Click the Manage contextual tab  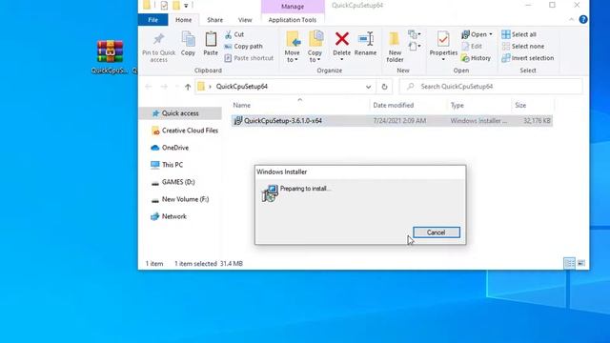click(293, 7)
